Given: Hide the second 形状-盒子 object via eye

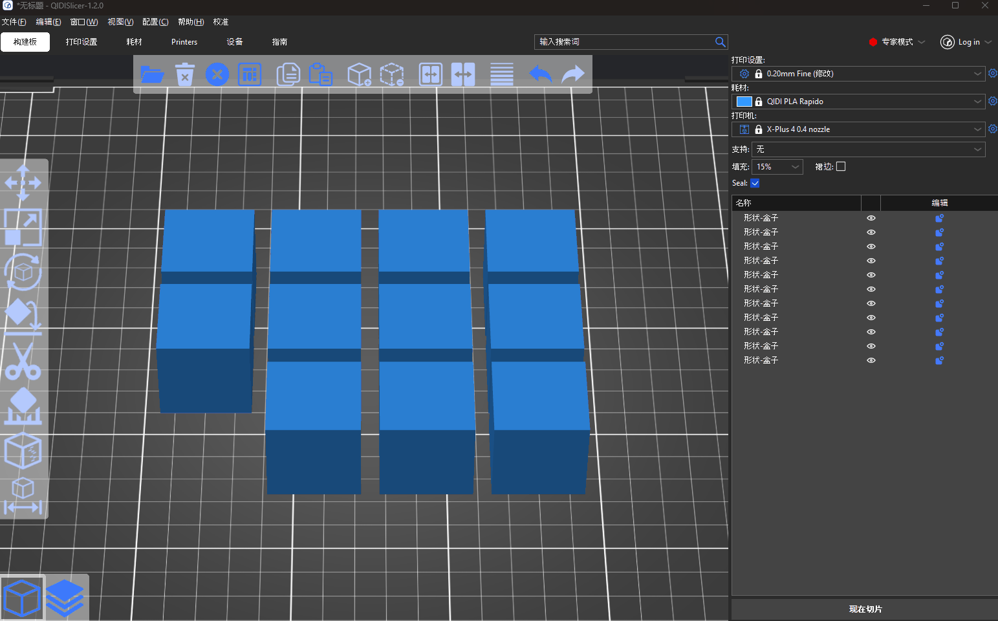Looking at the screenshot, I should click(x=871, y=232).
